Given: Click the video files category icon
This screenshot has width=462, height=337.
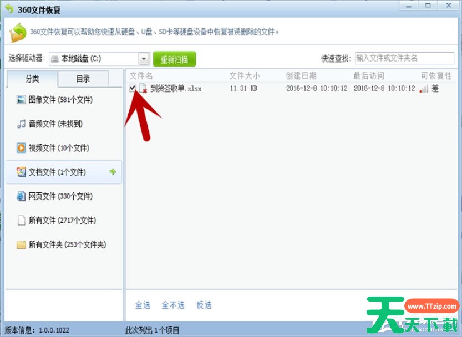Looking at the screenshot, I should [x=21, y=148].
